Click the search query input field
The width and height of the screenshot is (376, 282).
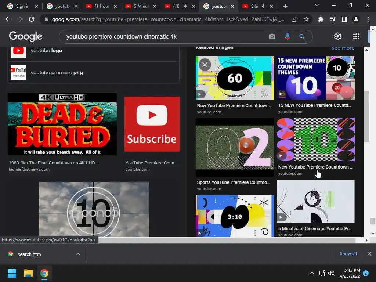(166, 36)
